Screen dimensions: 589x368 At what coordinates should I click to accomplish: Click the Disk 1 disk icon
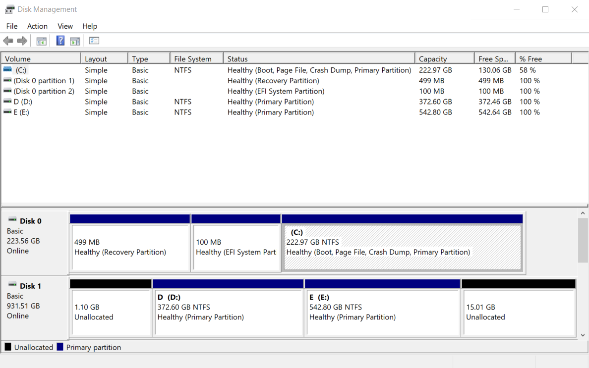12,284
